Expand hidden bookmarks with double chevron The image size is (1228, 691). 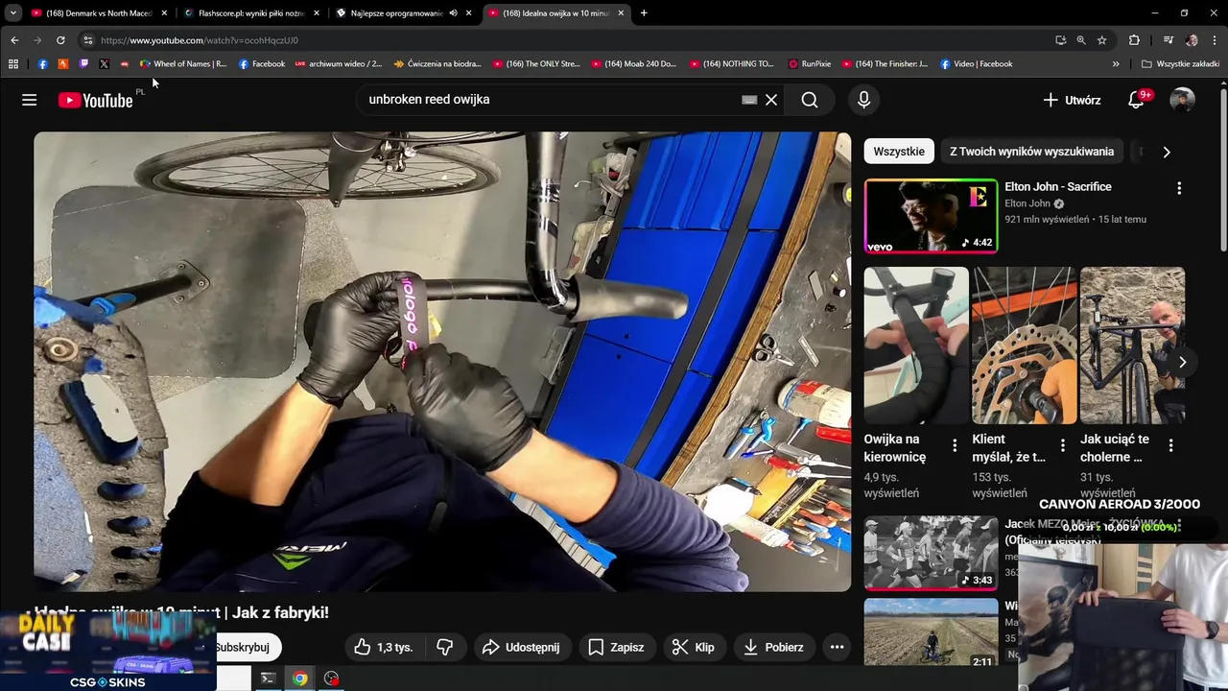coord(1116,64)
